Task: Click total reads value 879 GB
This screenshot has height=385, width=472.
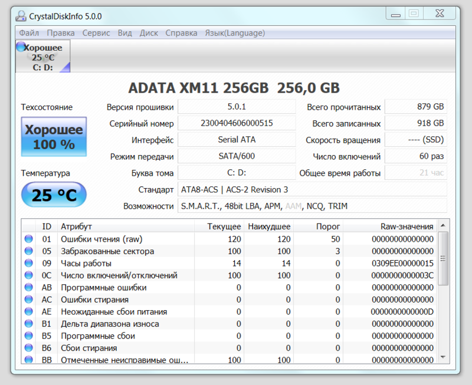Action: tap(416, 107)
